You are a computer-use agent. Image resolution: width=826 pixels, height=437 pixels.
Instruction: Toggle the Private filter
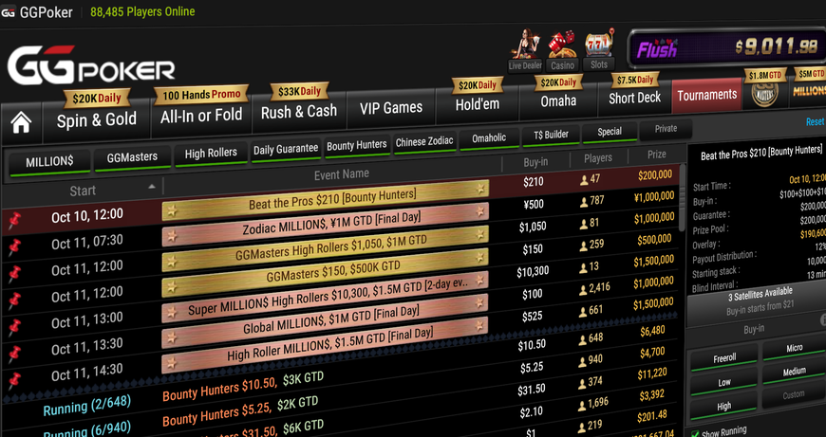[x=666, y=129]
